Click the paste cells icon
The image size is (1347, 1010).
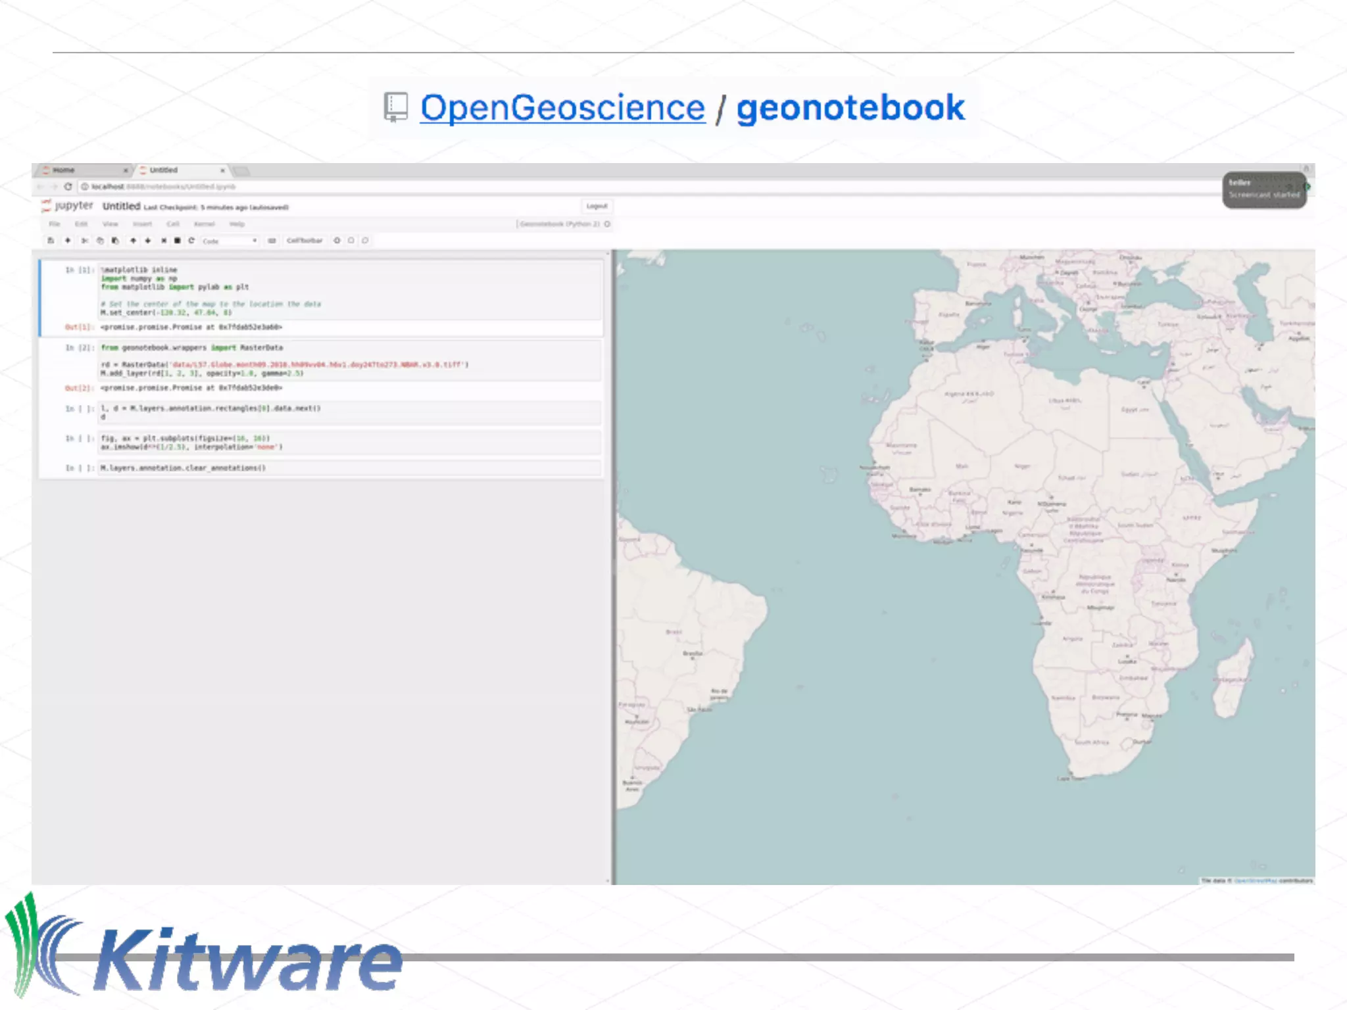coord(115,241)
